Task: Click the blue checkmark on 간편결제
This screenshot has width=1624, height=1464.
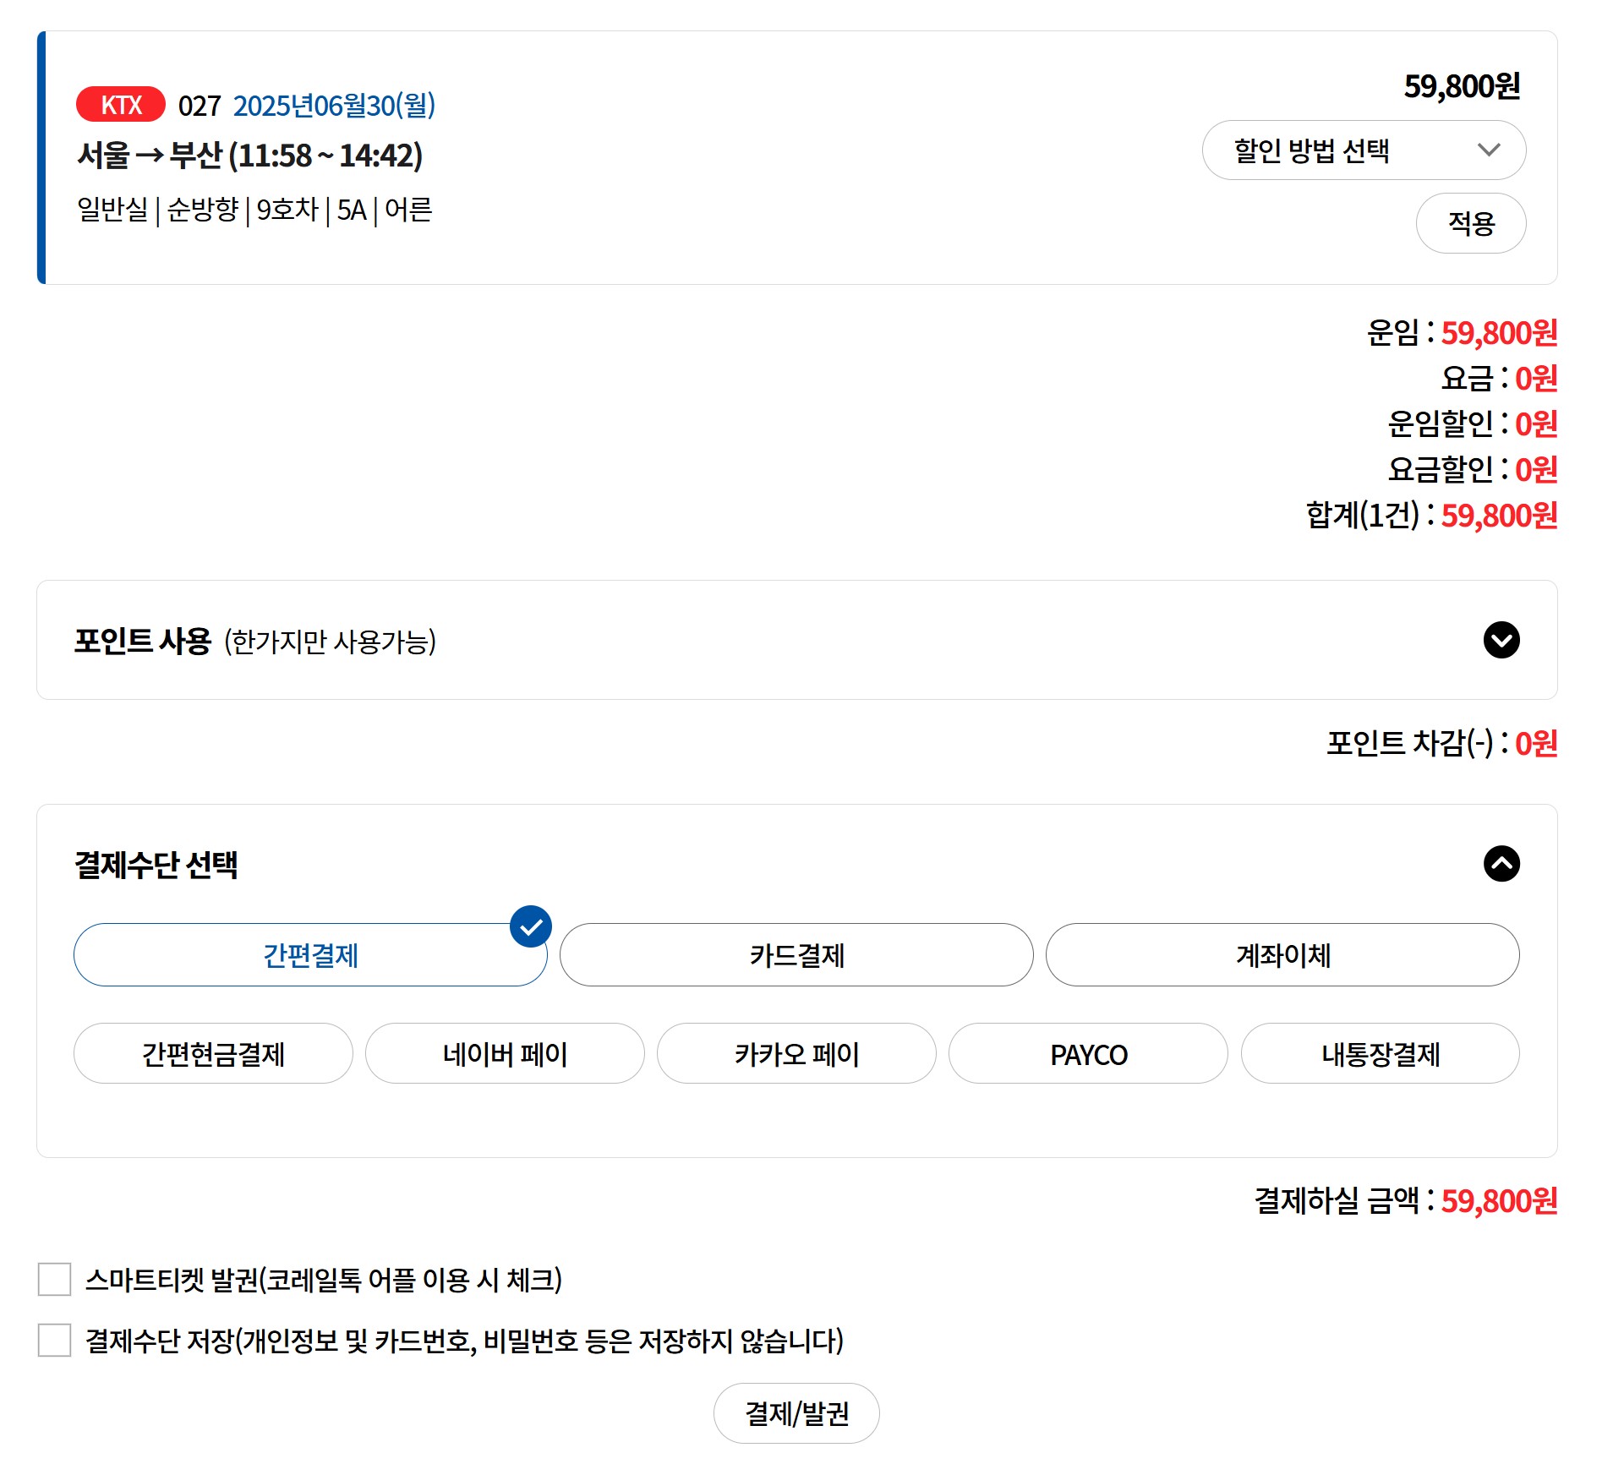Action: pyautogui.click(x=530, y=927)
